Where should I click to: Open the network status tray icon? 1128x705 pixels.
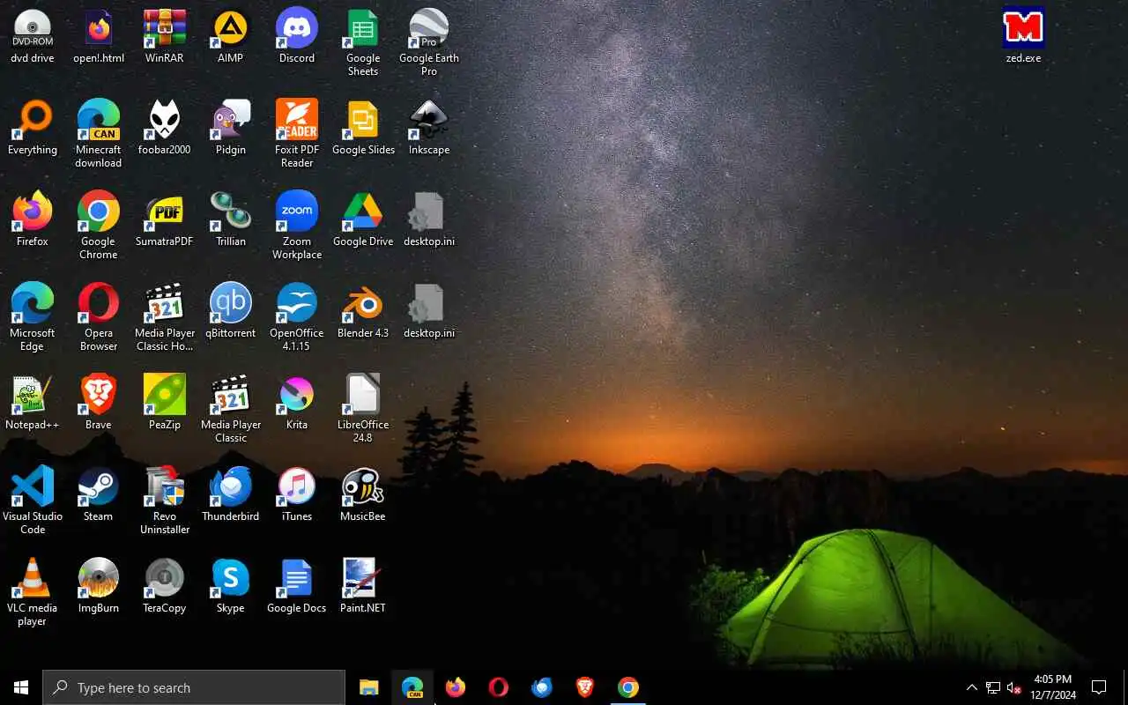tap(993, 687)
